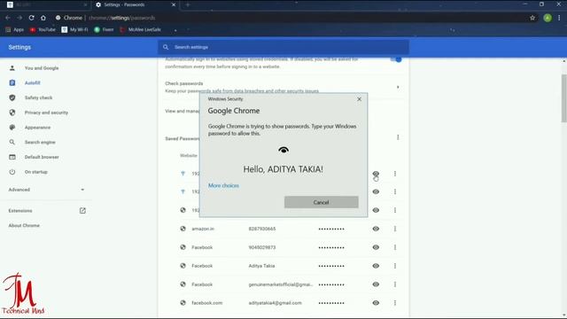Close the Windows Security dialog
This screenshot has width=567, height=319.
pyautogui.click(x=359, y=99)
